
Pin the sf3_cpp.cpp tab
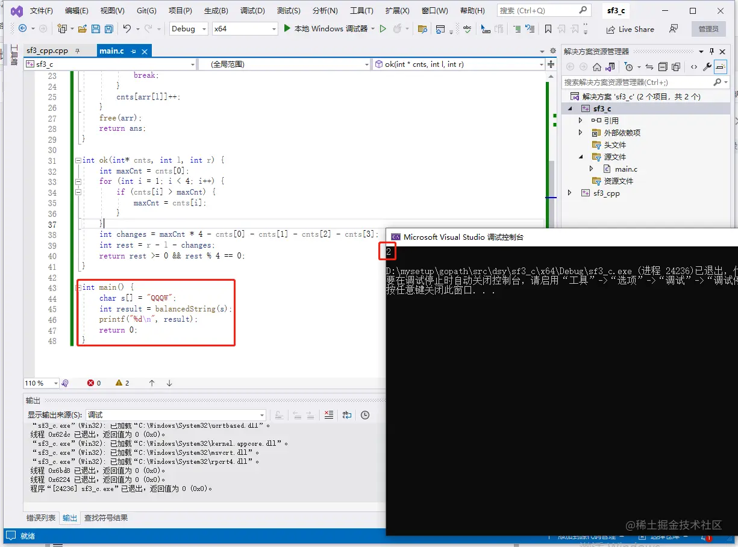click(x=77, y=51)
